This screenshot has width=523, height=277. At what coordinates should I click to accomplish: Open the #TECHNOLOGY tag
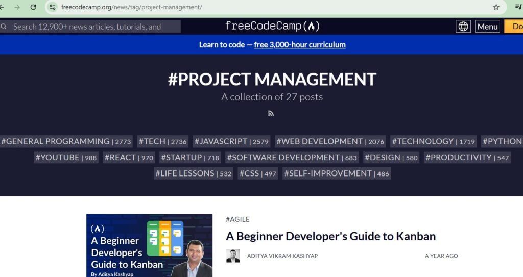click(x=433, y=141)
